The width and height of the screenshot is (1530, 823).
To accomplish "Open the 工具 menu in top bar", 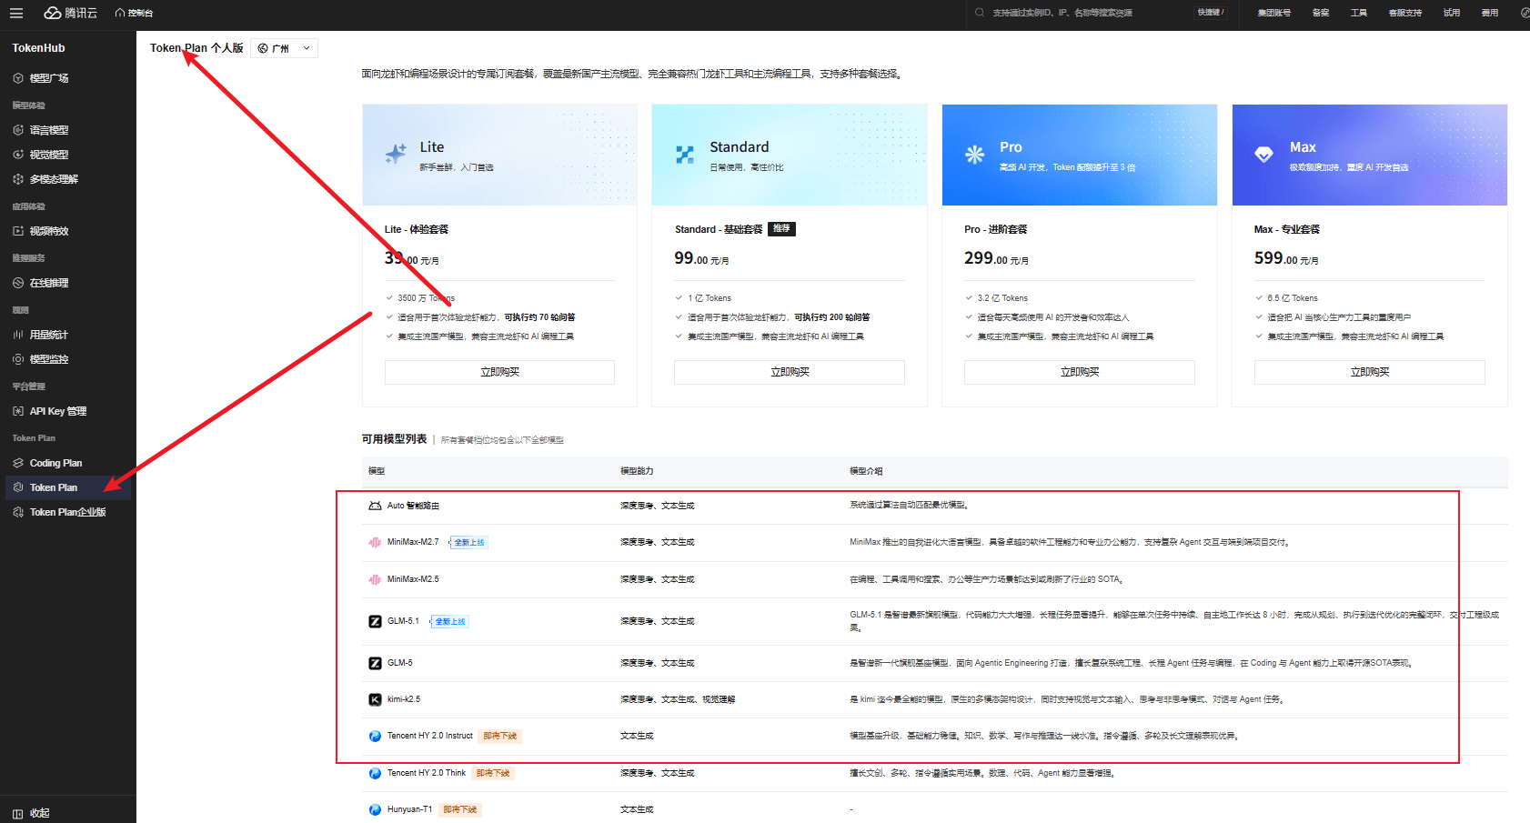I will tap(1358, 13).
